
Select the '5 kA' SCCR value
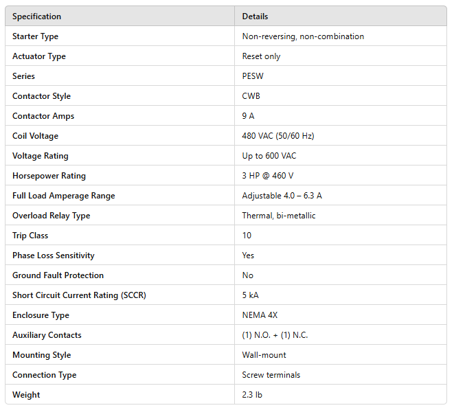tap(251, 295)
